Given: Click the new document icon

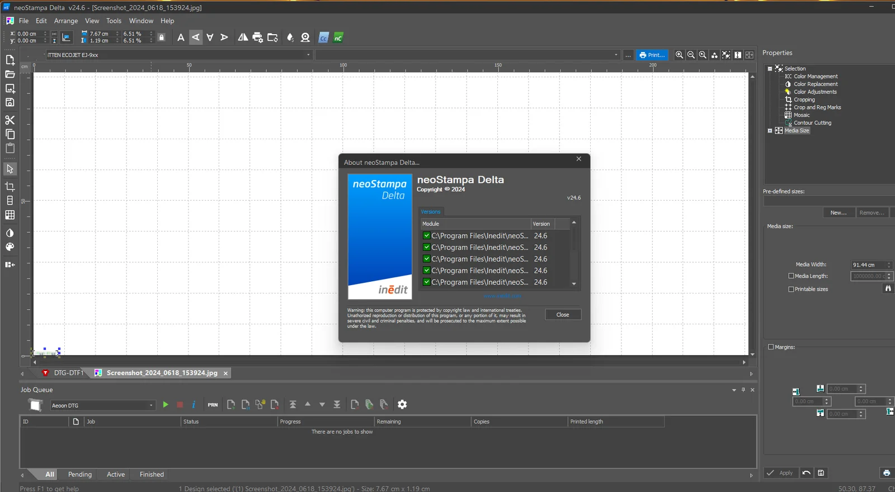Looking at the screenshot, I should pos(10,60).
